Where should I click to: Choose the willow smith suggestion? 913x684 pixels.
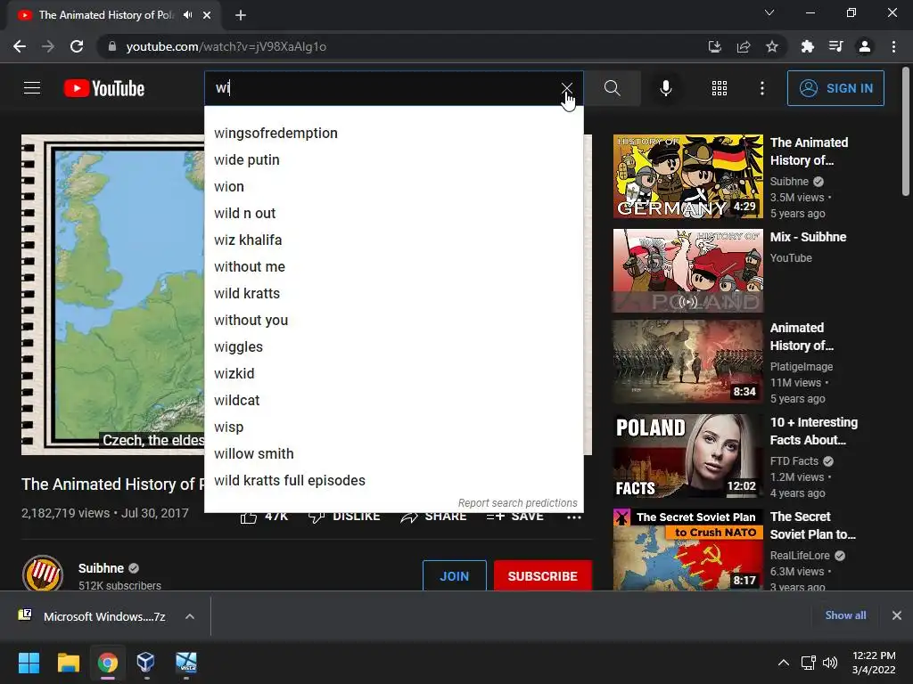point(393,454)
